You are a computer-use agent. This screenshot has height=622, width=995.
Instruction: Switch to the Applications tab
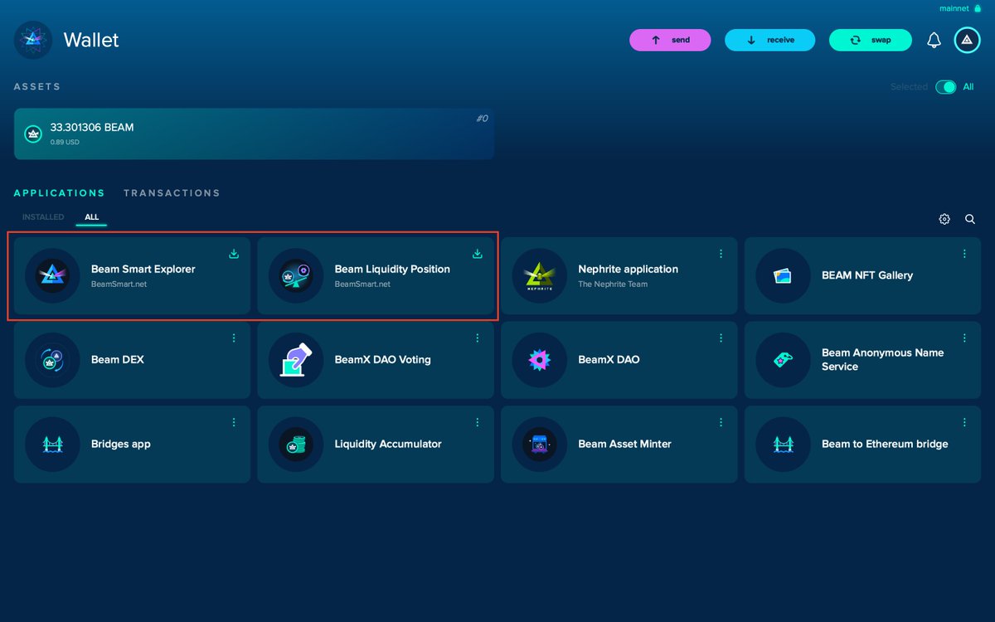[60, 193]
